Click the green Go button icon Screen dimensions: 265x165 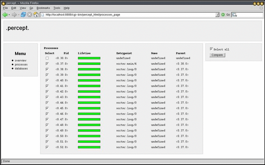[x=223, y=15]
